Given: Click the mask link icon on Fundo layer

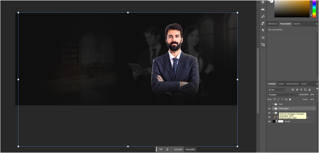Looking at the screenshot, I should tap(277, 121).
